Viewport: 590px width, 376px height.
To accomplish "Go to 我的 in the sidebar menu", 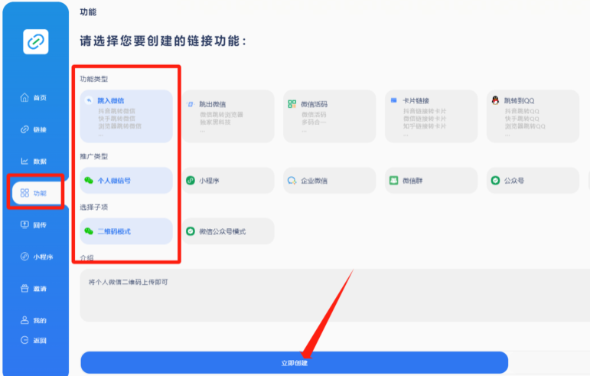I will pyautogui.click(x=40, y=321).
